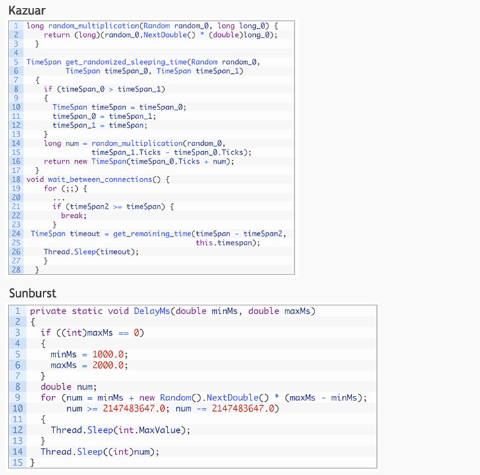Click the get_remaining_time call in Kazuar
This screenshot has width=480, height=475.
pos(151,234)
